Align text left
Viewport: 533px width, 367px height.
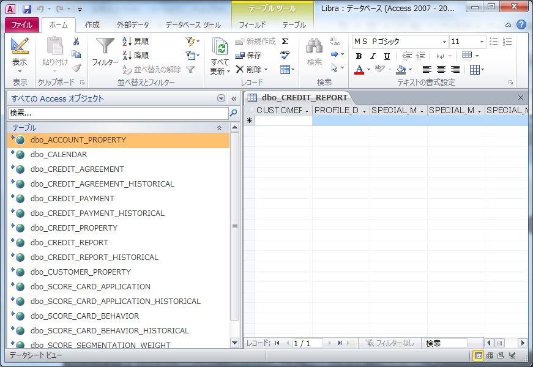(x=427, y=70)
